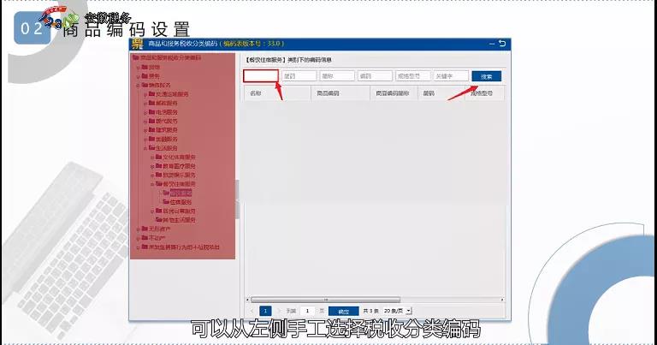Click the 编码 search input field
This screenshot has width=657, height=345.
tap(375, 76)
